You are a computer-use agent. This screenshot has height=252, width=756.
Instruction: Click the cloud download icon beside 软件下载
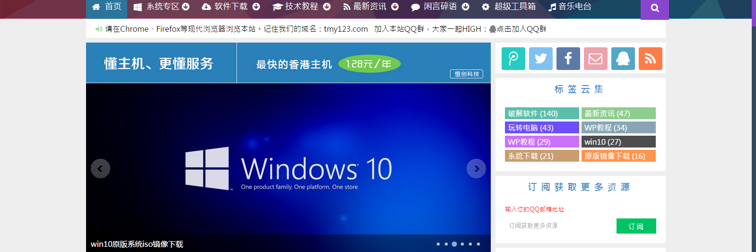coord(206,7)
